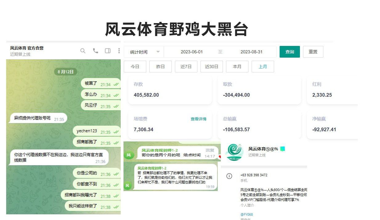Select the 昨日 date filter
The width and height of the screenshot is (380, 220).
pos(160,66)
